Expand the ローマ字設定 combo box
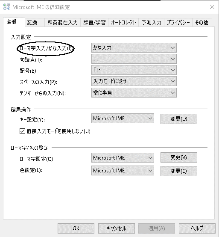Image resolution: width=219 pixels, height=237 pixels. pos(123,158)
